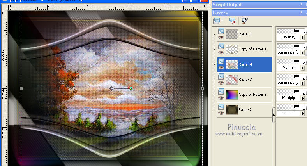
Task: Click the right selection handle on the canvas
Action: tap(202, 89)
